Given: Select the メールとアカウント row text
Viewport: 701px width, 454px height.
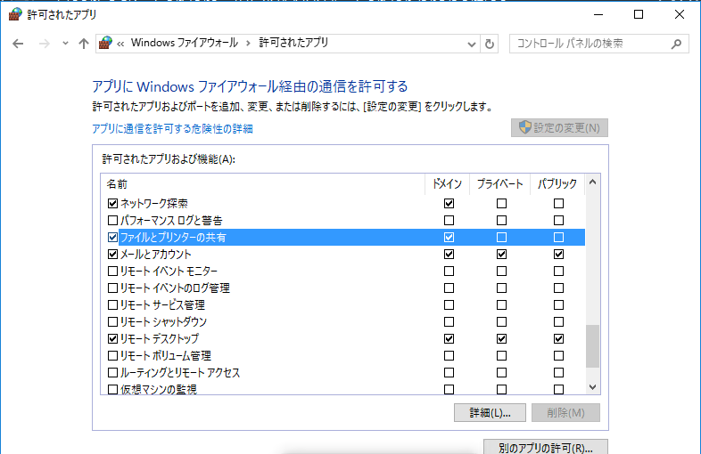Looking at the screenshot, I should point(155,255).
